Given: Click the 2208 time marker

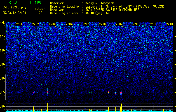Looking at the screenshot, I should point(136,24).
